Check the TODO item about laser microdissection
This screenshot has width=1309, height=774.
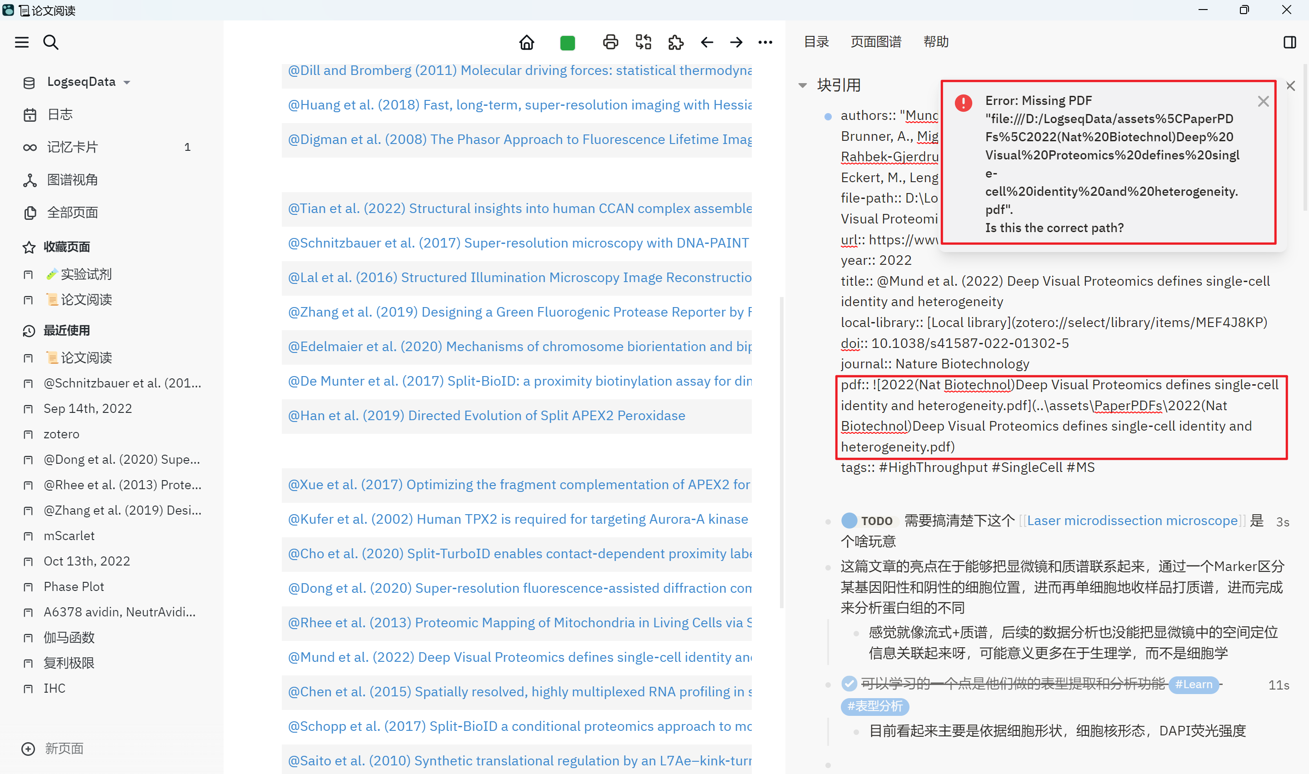[x=850, y=520]
